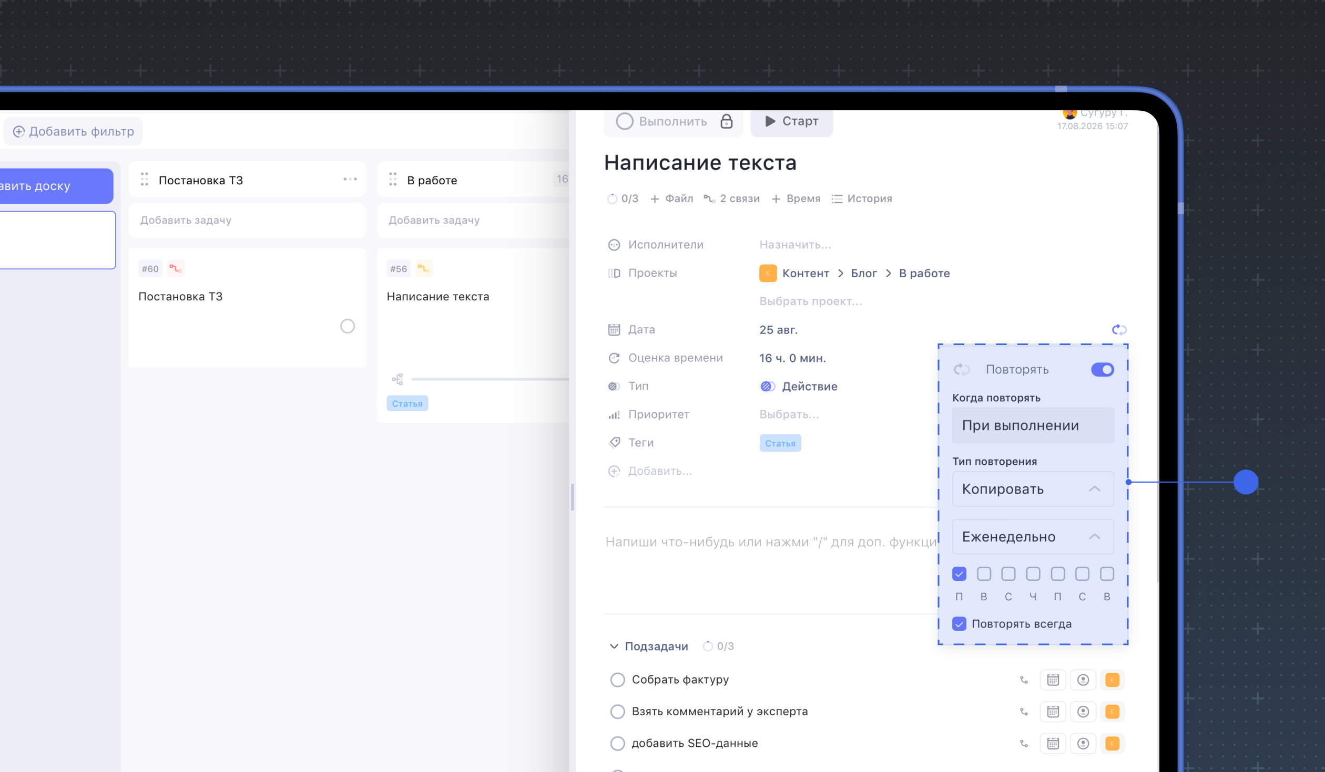Click subtask progress bar on Написание текста card

pyautogui.click(x=490, y=379)
